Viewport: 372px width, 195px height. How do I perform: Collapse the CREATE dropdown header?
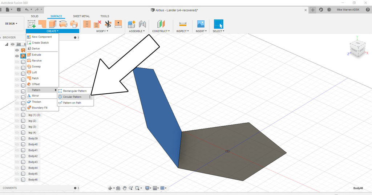(x=52, y=31)
